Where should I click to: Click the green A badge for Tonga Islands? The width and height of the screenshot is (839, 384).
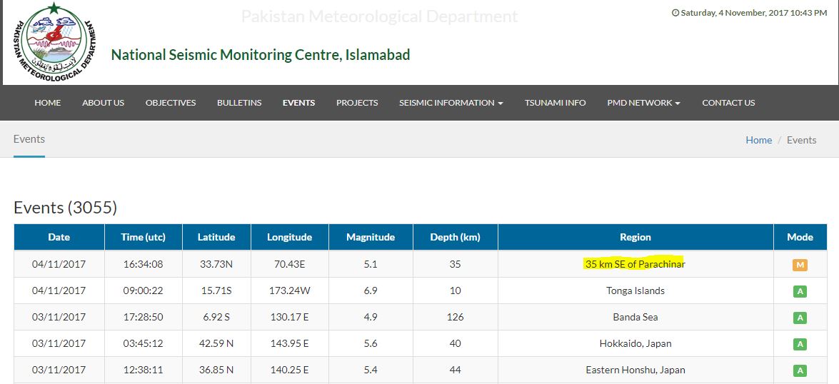click(x=800, y=291)
